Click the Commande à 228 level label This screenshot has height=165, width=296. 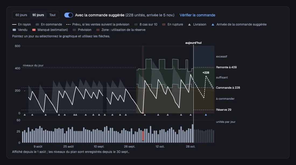[x=228, y=88]
